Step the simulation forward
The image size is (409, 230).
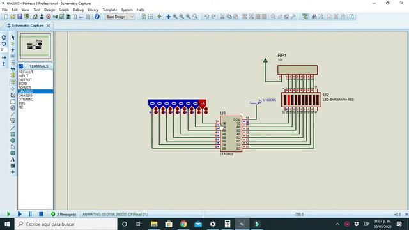point(19,214)
